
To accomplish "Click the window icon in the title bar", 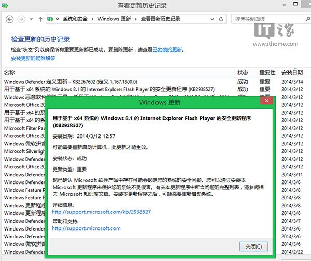I will pos(6,6).
